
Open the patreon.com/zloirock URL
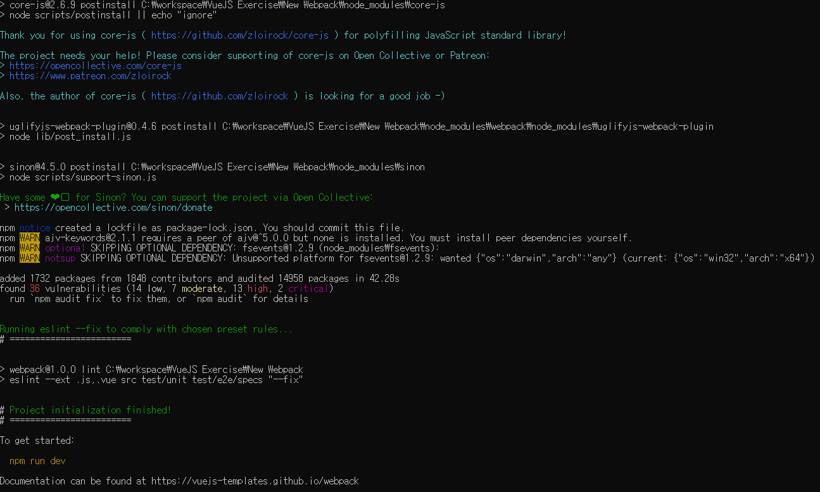pos(91,76)
